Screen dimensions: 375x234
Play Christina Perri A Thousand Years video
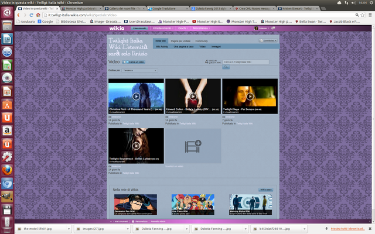[136, 96]
